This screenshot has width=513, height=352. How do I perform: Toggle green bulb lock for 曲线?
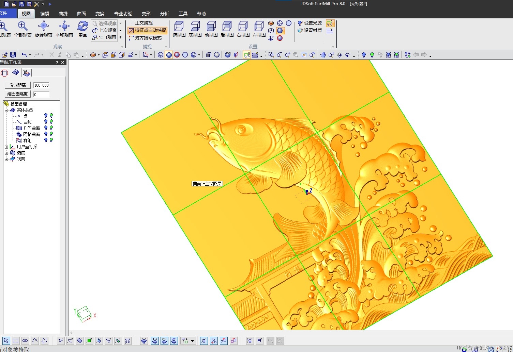pos(51,122)
